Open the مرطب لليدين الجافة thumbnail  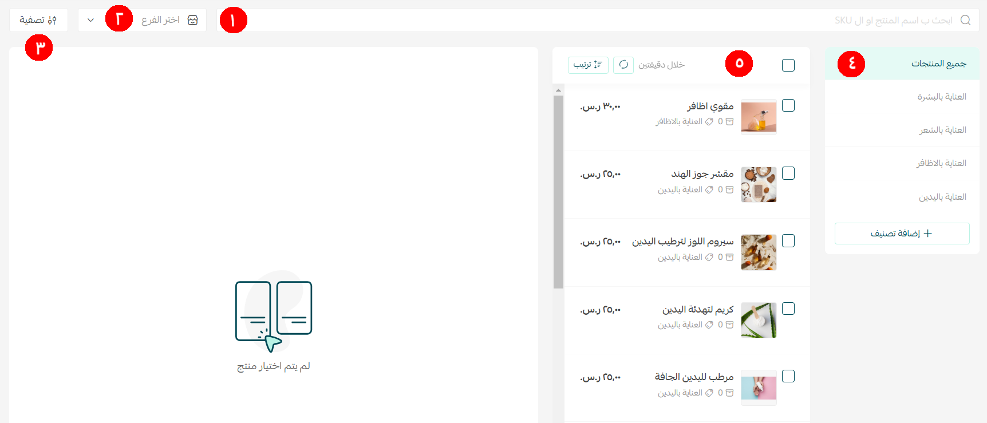[x=759, y=388]
